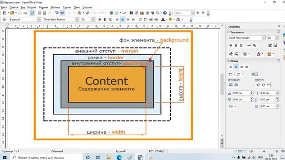This screenshot has width=285, height=160.
Task: Click Decrease Font Size icon in the sidebar
Action: 275,45
